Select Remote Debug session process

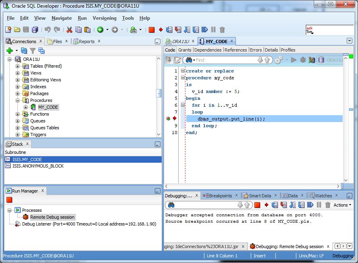[52, 217]
